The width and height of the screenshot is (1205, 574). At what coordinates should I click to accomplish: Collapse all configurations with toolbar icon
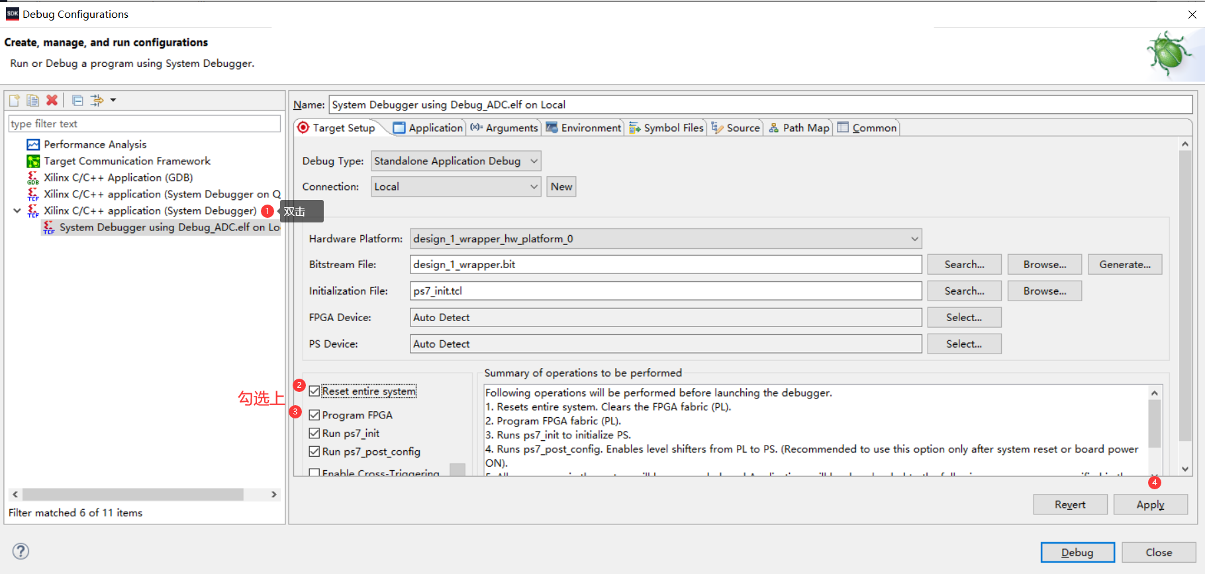(77, 101)
